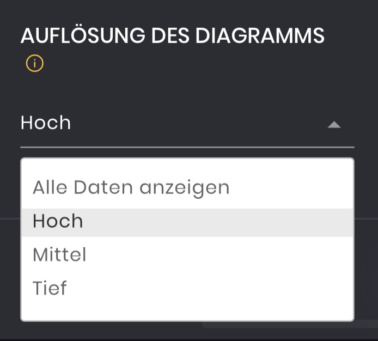The image size is (378, 341).
Task: Click the "Auflösung des Diagramms" heading
Action: [x=172, y=36]
